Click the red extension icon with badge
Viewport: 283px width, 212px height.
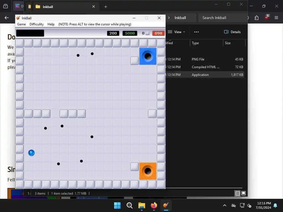tap(267, 17)
